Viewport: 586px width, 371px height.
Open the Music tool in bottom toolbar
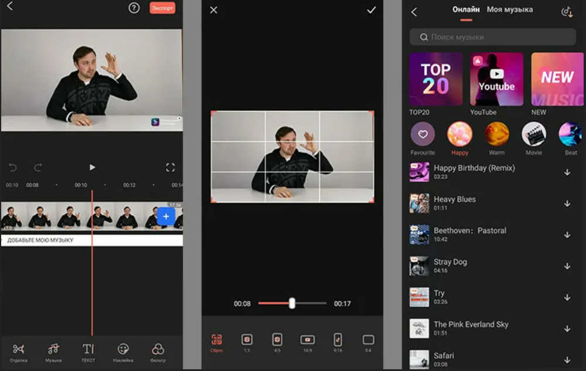click(53, 350)
